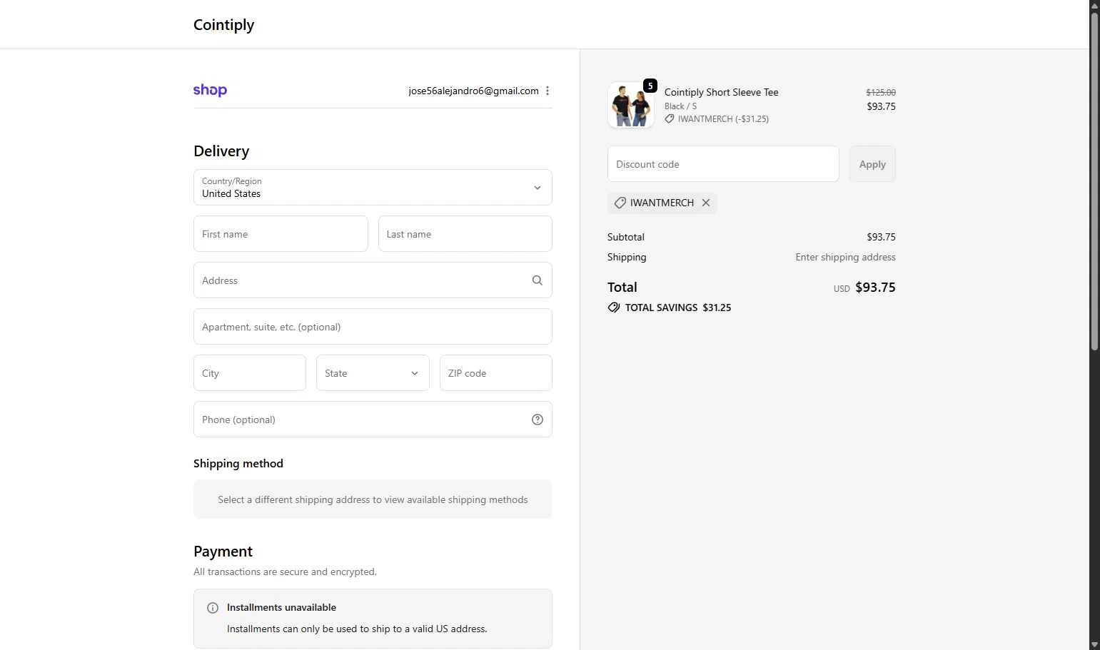
Task: Click the Last name field
Action: coord(465,233)
